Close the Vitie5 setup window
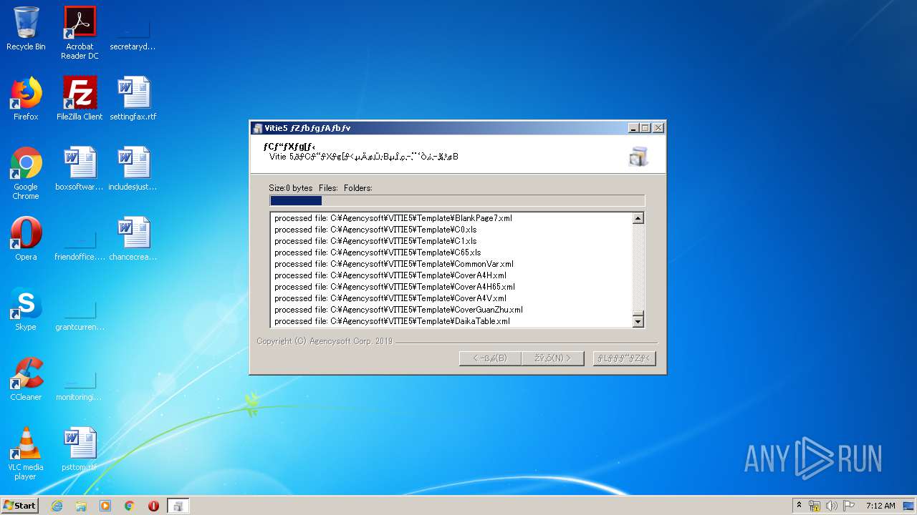Viewport: 917px width, 515px height. 658,128
